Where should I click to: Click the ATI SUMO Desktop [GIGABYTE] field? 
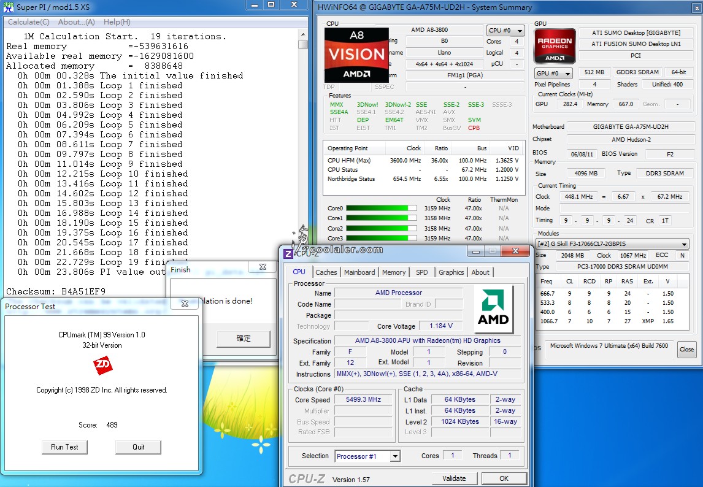[636, 33]
